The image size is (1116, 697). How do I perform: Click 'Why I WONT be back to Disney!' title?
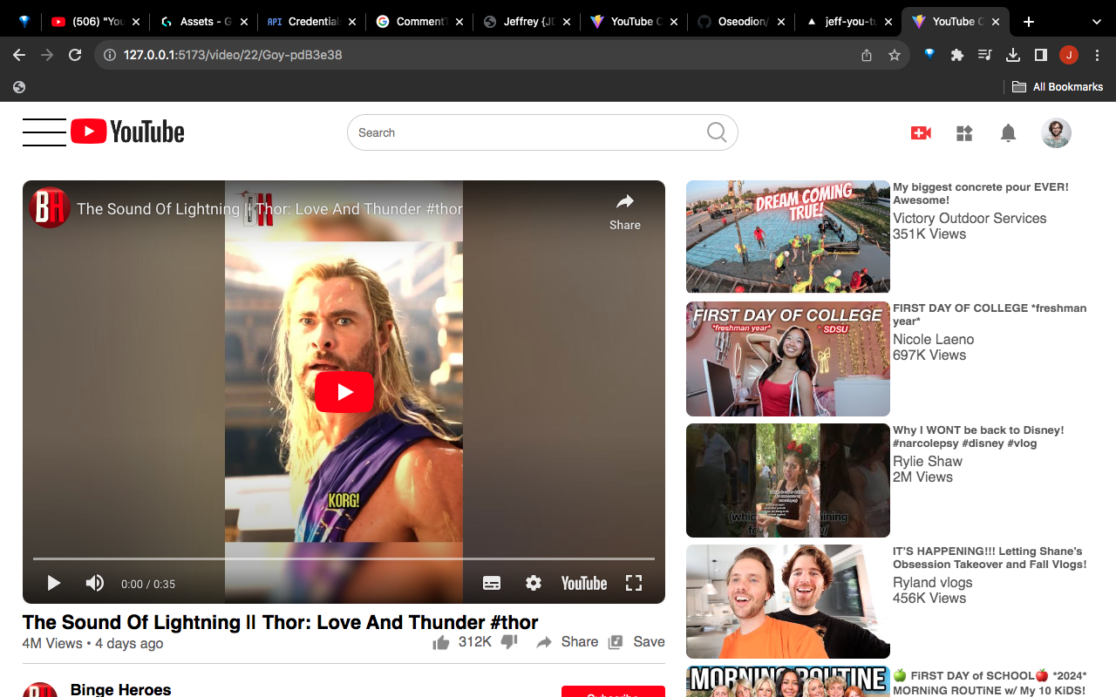click(978, 436)
